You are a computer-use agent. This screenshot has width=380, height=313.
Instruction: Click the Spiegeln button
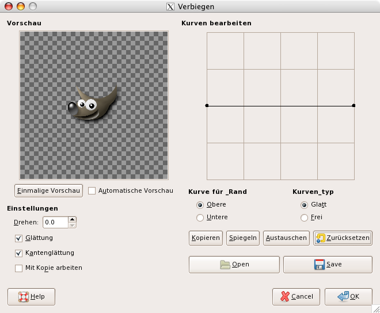pos(242,238)
